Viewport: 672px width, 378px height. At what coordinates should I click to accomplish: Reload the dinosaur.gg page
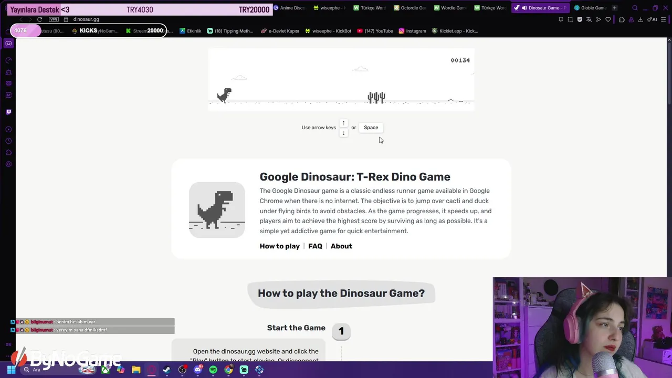click(39, 19)
